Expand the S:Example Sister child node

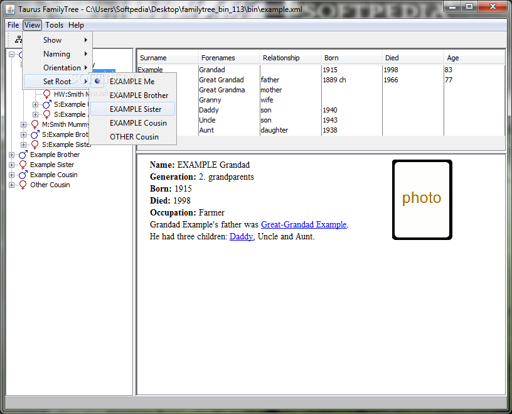23,145
